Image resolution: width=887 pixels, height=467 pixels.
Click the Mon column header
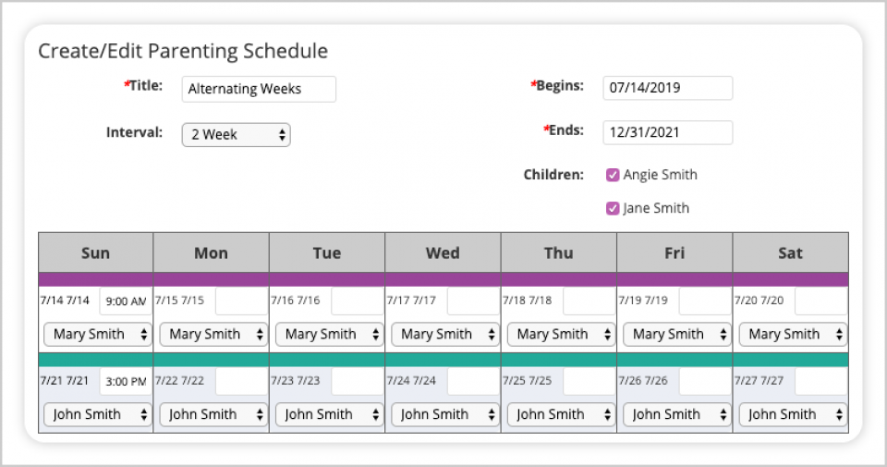211,252
